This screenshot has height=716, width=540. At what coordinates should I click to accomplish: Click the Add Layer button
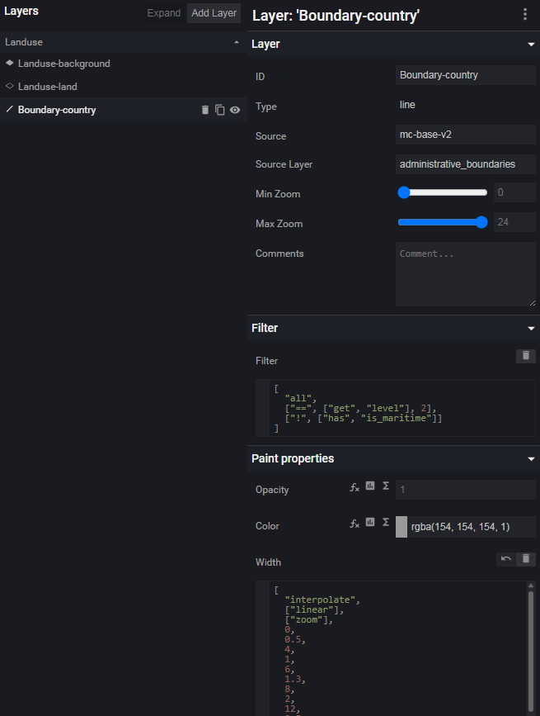(x=214, y=13)
